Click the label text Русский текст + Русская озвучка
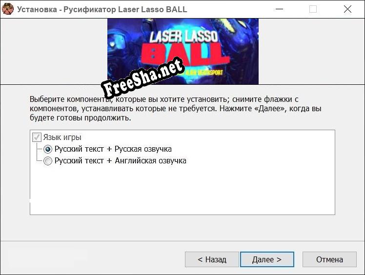Image resolution: width=365 pixels, height=275 pixels. tap(113, 149)
